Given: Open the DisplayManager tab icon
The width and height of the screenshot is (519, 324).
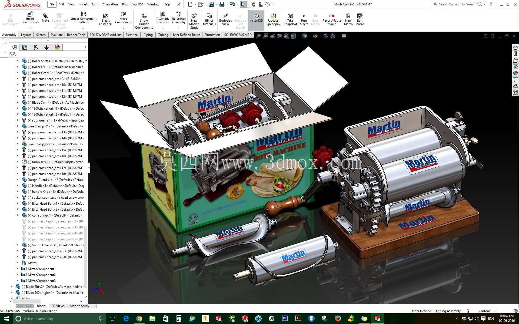Looking at the screenshot, I should tap(57, 47).
